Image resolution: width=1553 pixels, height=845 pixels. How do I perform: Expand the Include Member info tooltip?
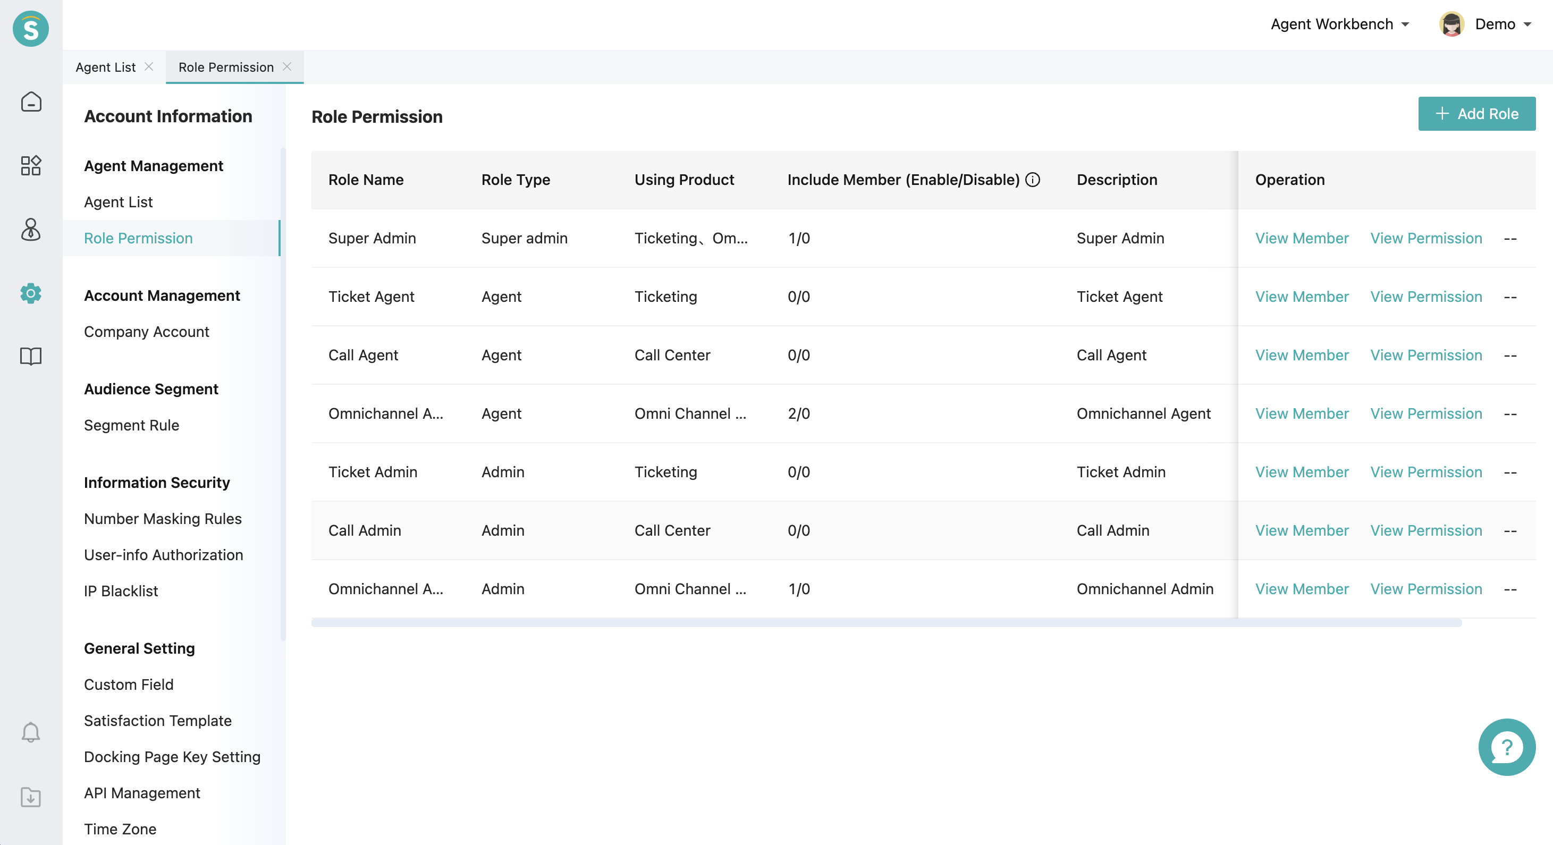click(x=1034, y=179)
